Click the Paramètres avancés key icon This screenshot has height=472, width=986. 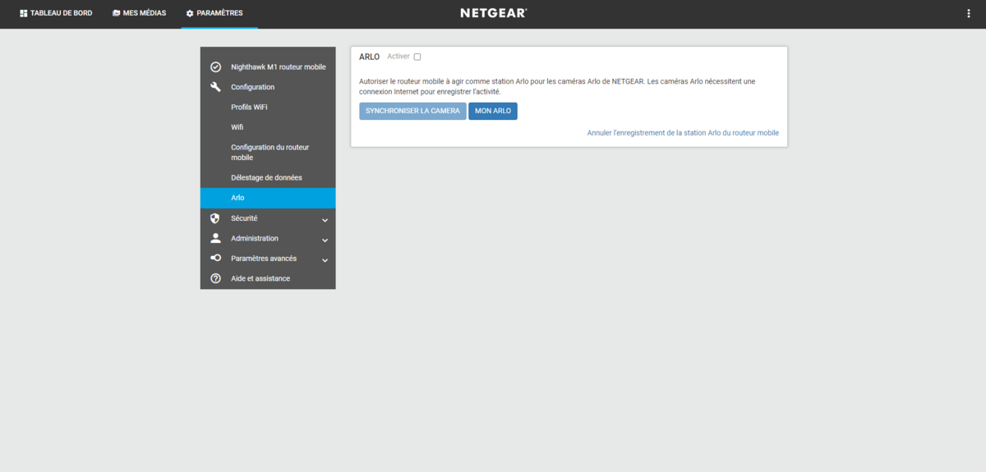(215, 259)
